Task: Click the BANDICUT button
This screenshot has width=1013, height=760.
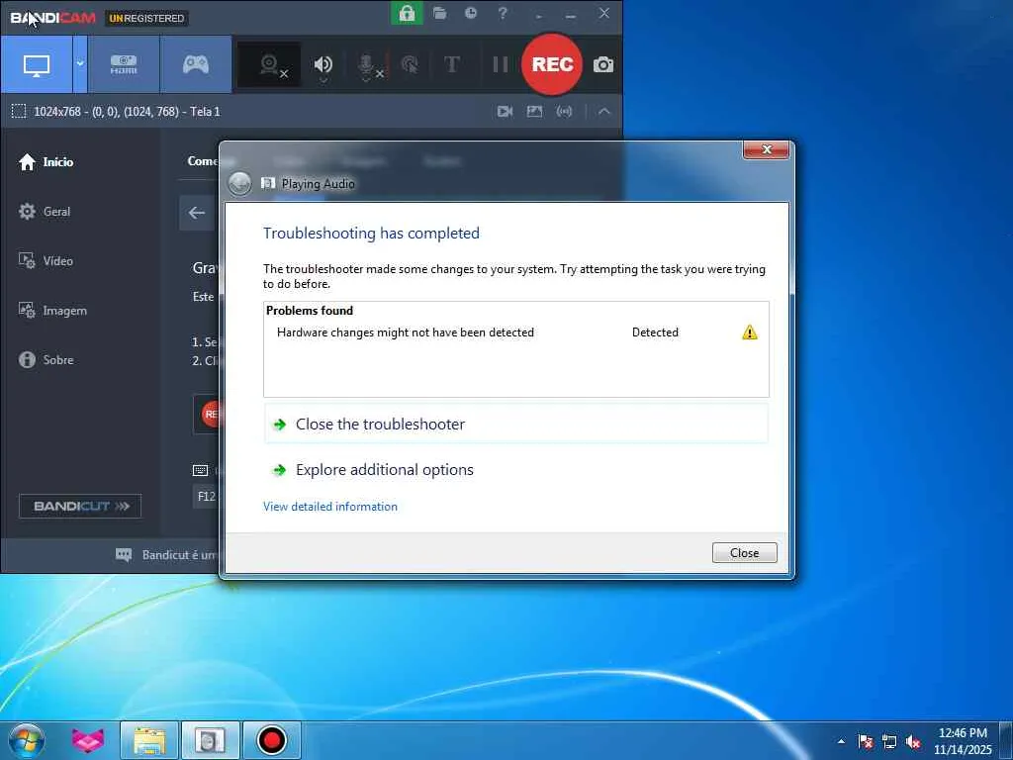Action: (80, 506)
